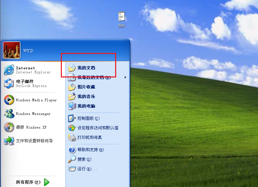258x187 pixels.
Task: Click the 我的音乐 folder icon
Action: (72, 97)
